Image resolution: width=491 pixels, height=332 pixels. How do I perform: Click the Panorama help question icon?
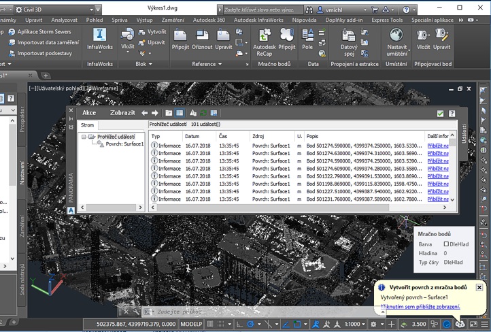[452, 114]
